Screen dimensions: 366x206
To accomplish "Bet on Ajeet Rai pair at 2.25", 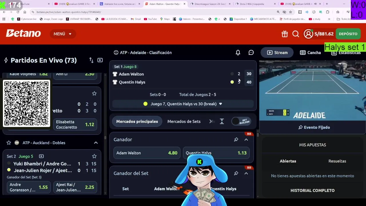I will click(x=75, y=187).
